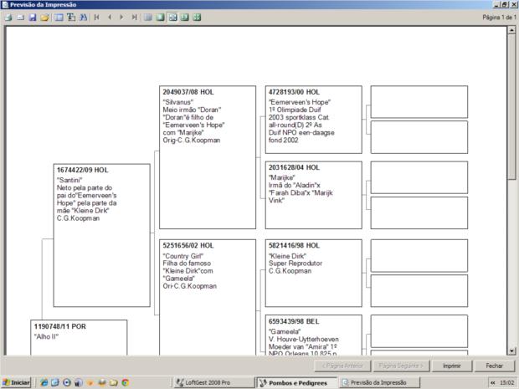519x389 pixels.
Task: Go to last page using toolbar arrow
Action: click(134, 17)
